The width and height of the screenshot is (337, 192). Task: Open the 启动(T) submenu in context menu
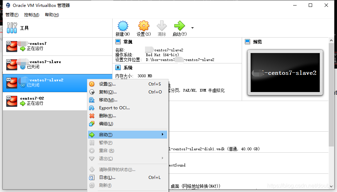tap(127, 135)
